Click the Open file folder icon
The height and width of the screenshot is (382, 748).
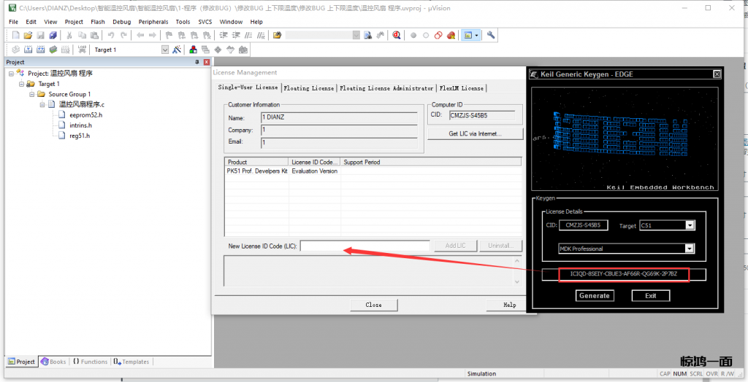point(28,35)
